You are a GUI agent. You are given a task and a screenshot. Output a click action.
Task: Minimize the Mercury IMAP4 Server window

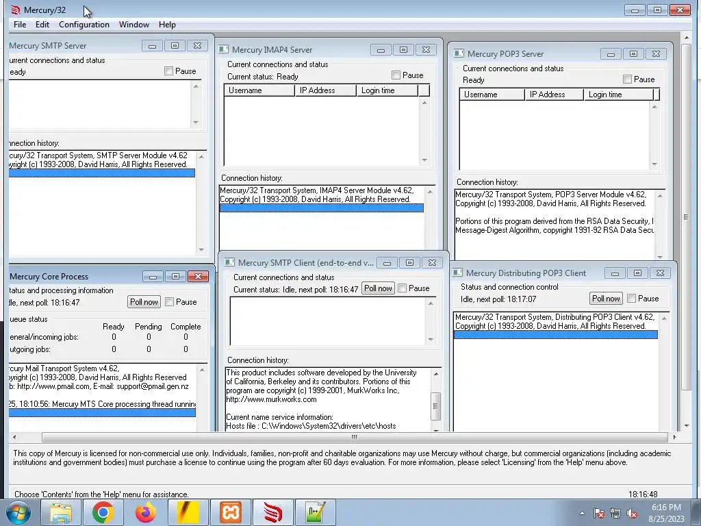tap(381, 49)
